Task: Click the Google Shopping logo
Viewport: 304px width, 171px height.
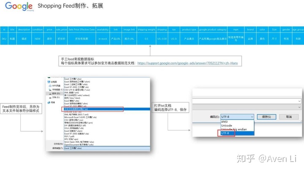Action: 19,6
